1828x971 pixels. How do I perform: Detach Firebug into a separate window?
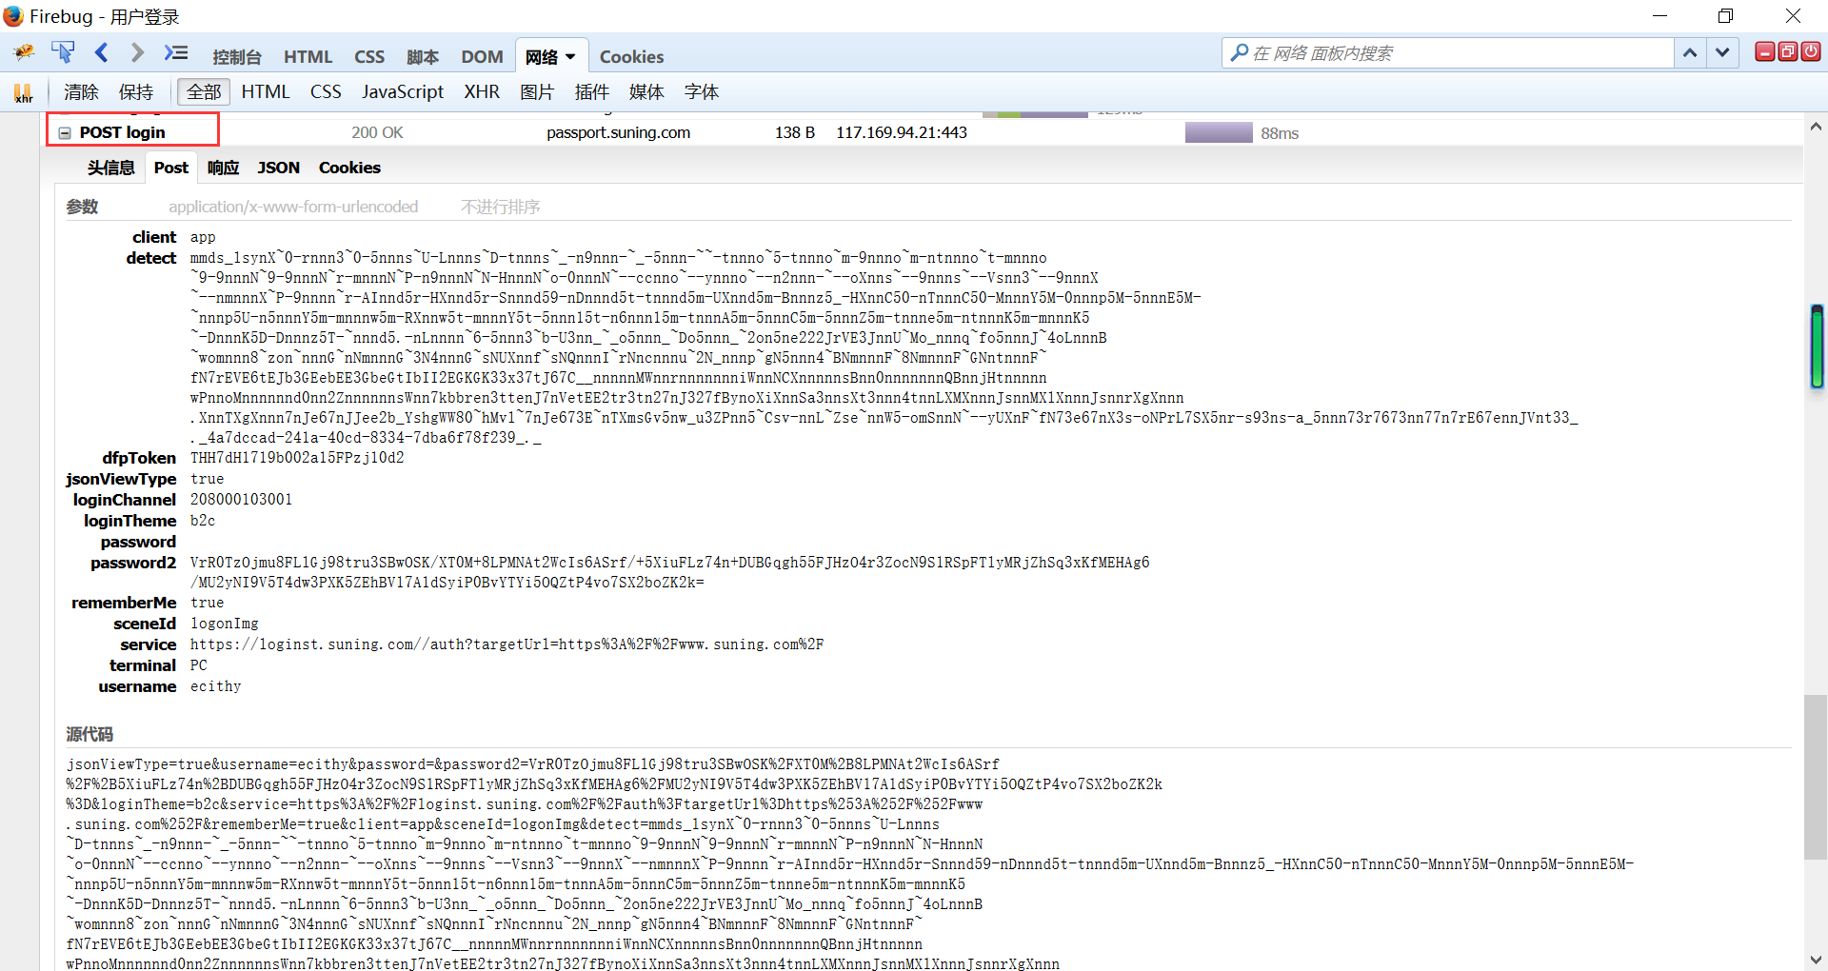coord(1788,52)
